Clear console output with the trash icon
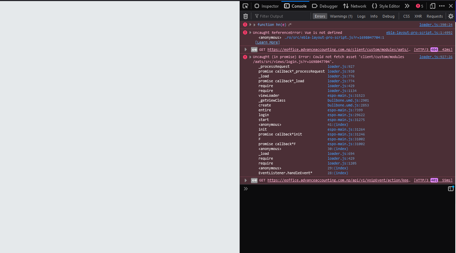Viewport: 456px width, 253px height. tap(245, 16)
